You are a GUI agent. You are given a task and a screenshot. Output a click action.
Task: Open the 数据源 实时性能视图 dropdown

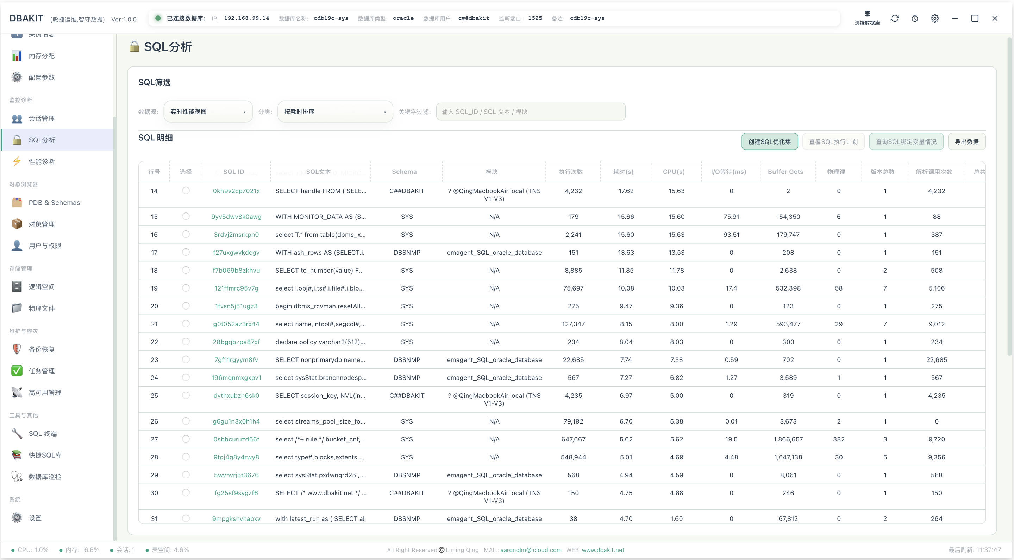click(x=208, y=112)
